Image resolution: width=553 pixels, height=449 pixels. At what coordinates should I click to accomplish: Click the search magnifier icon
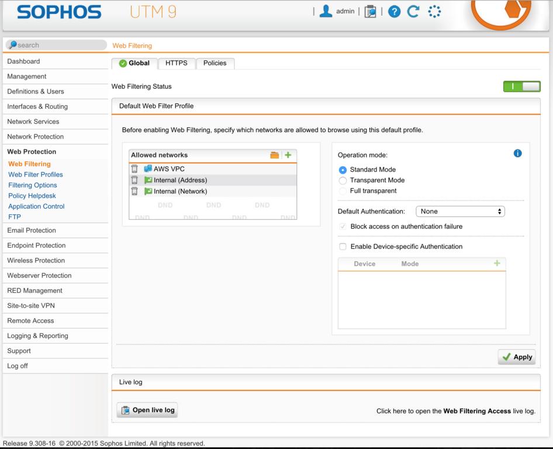click(x=13, y=44)
